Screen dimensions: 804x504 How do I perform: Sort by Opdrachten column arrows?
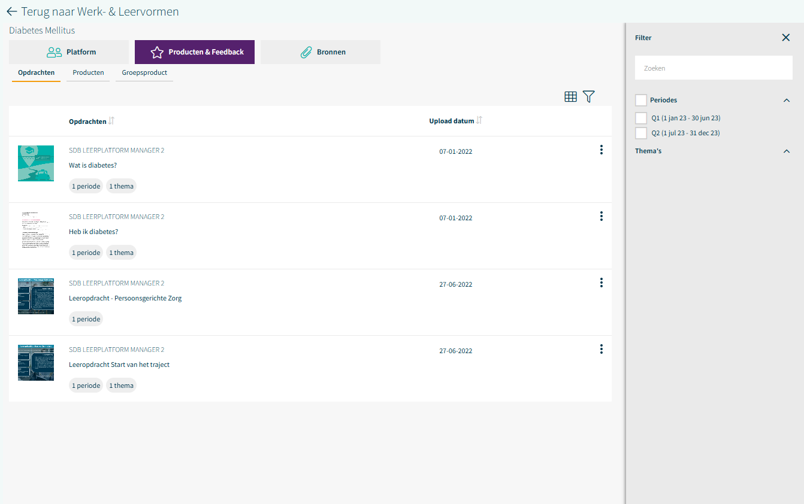(x=111, y=121)
